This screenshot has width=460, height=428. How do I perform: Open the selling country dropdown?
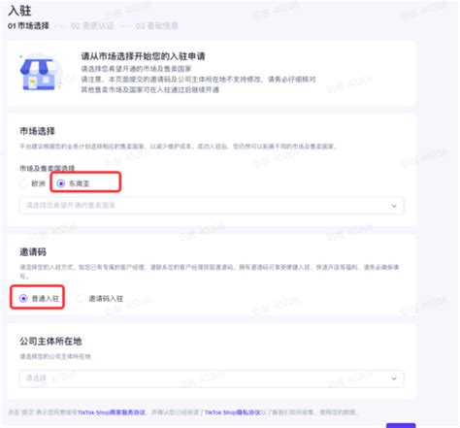click(x=212, y=206)
